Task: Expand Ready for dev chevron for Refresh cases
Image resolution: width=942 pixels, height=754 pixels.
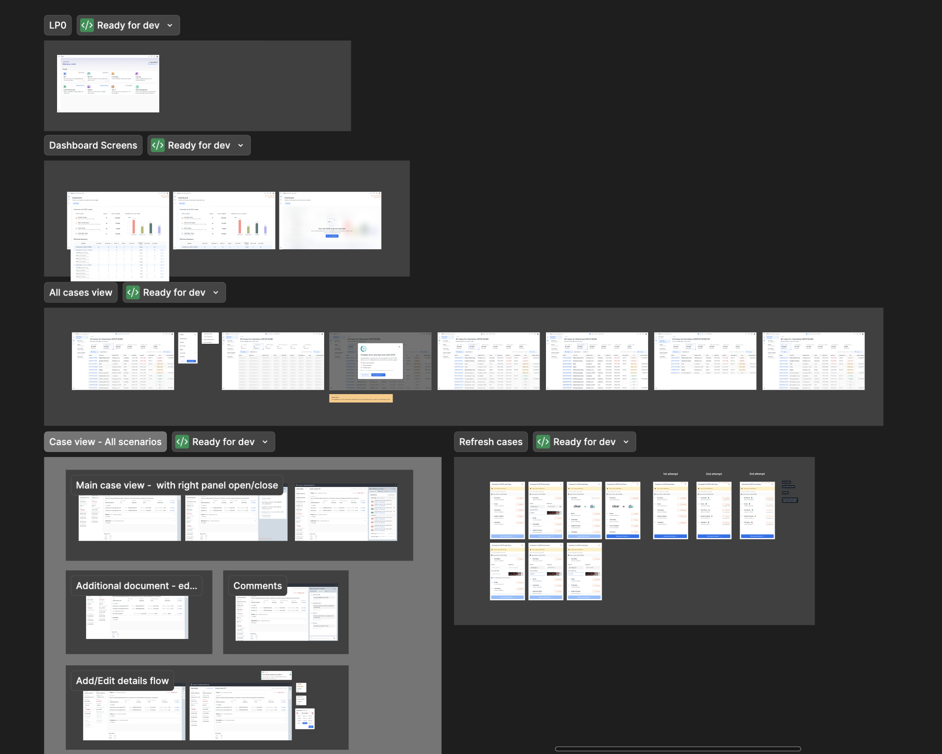Action: coord(626,442)
